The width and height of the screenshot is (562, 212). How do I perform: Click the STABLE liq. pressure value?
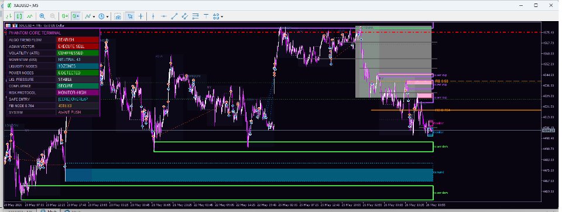tap(78, 79)
